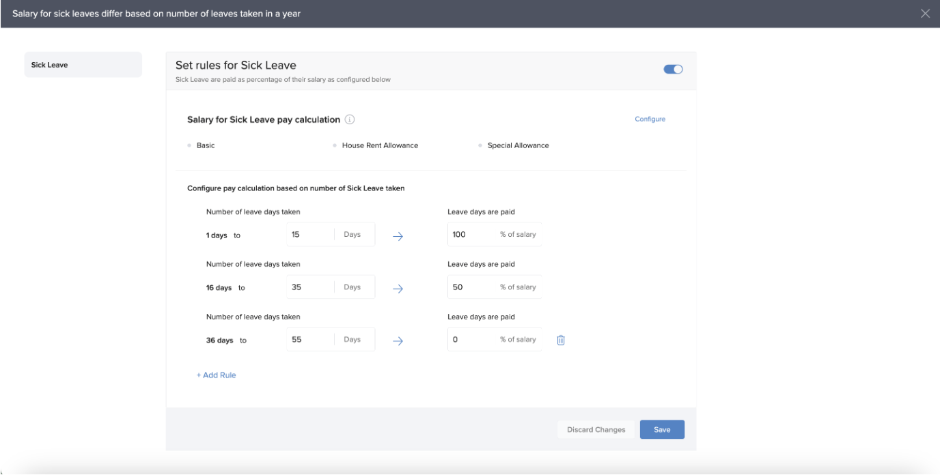Click the 100 percent of salary field
Image resolution: width=940 pixels, height=475 pixels.
coord(471,234)
